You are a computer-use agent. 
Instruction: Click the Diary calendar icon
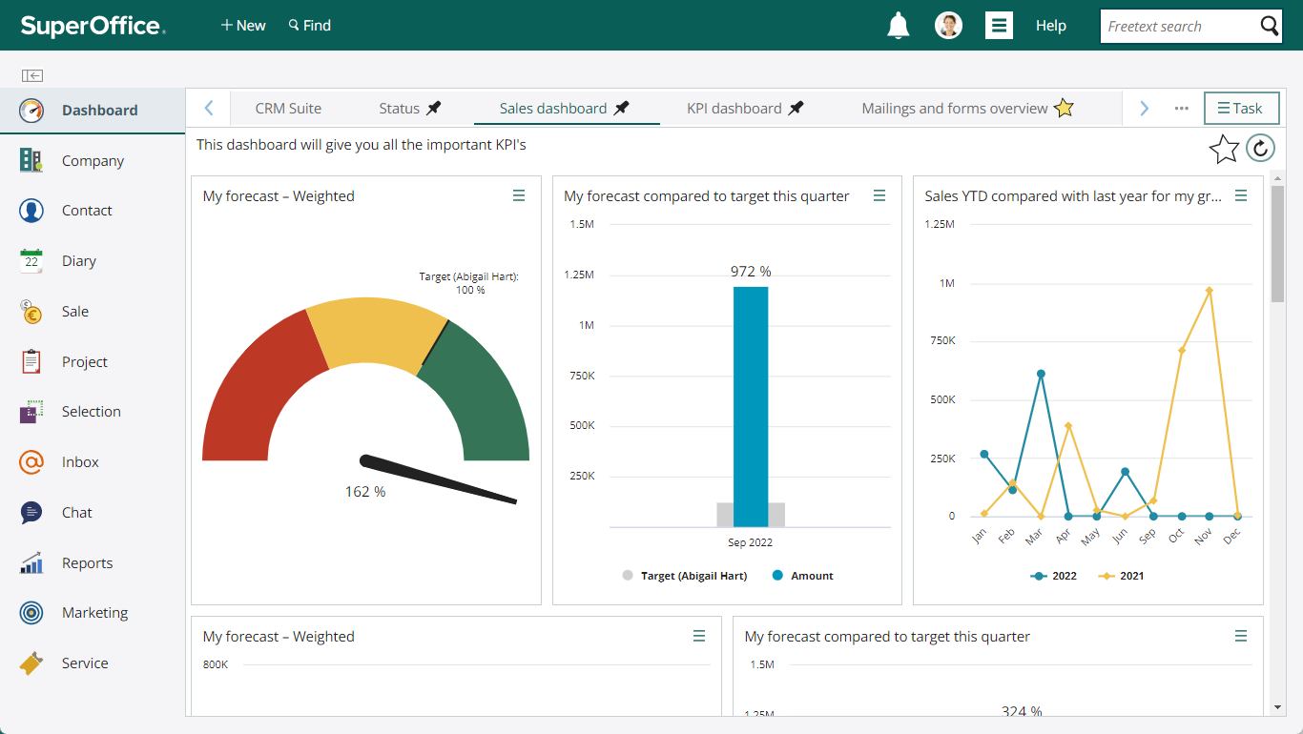(x=31, y=261)
